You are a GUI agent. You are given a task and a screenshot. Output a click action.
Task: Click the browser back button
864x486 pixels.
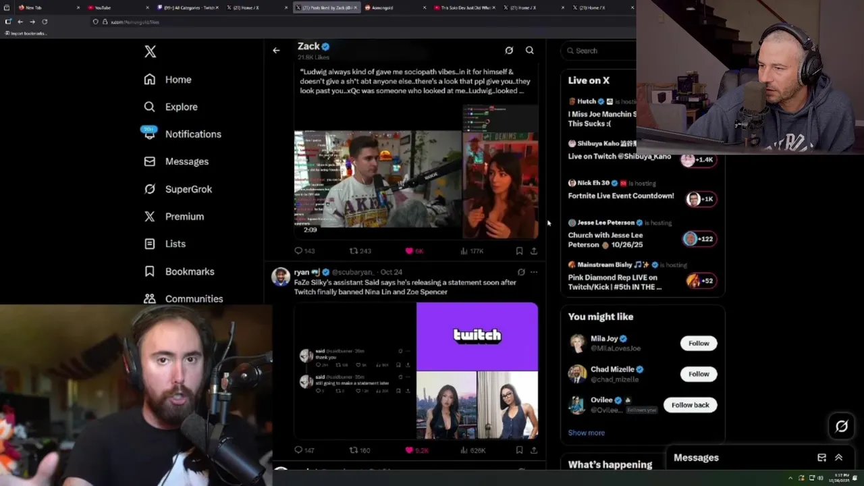tap(20, 22)
